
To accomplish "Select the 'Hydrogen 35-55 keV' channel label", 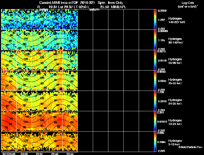I will click(x=175, y=81).
